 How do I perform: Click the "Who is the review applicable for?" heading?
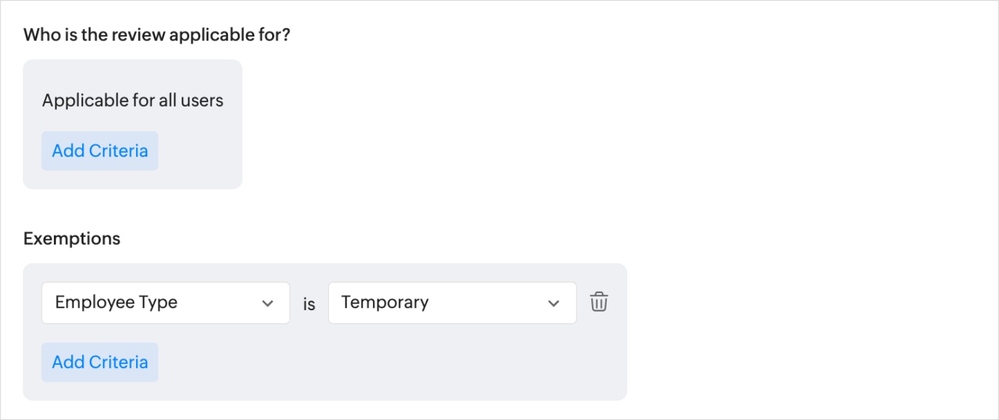click(x=157, y=35)
